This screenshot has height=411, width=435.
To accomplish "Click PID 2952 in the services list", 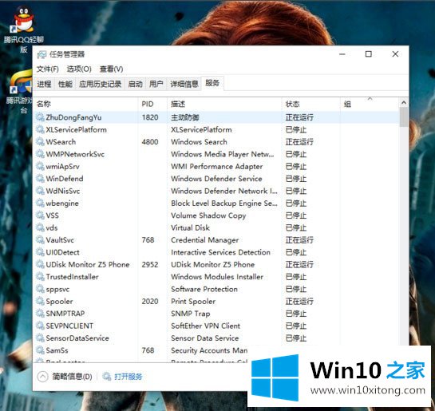I will click(x=150, y=264).
